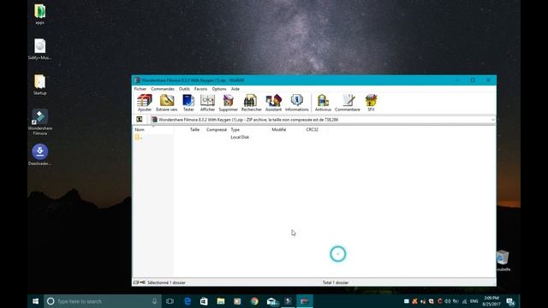Image resolution: width=548 pixels, height=308 pixels.
Task: Sort by the Modifié column header
Action: coord(279,129)
